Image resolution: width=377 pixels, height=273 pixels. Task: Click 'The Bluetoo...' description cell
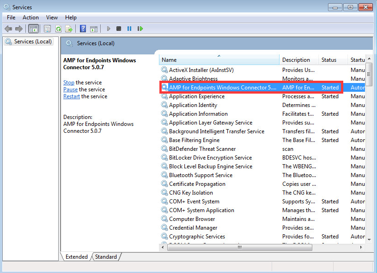299,175
